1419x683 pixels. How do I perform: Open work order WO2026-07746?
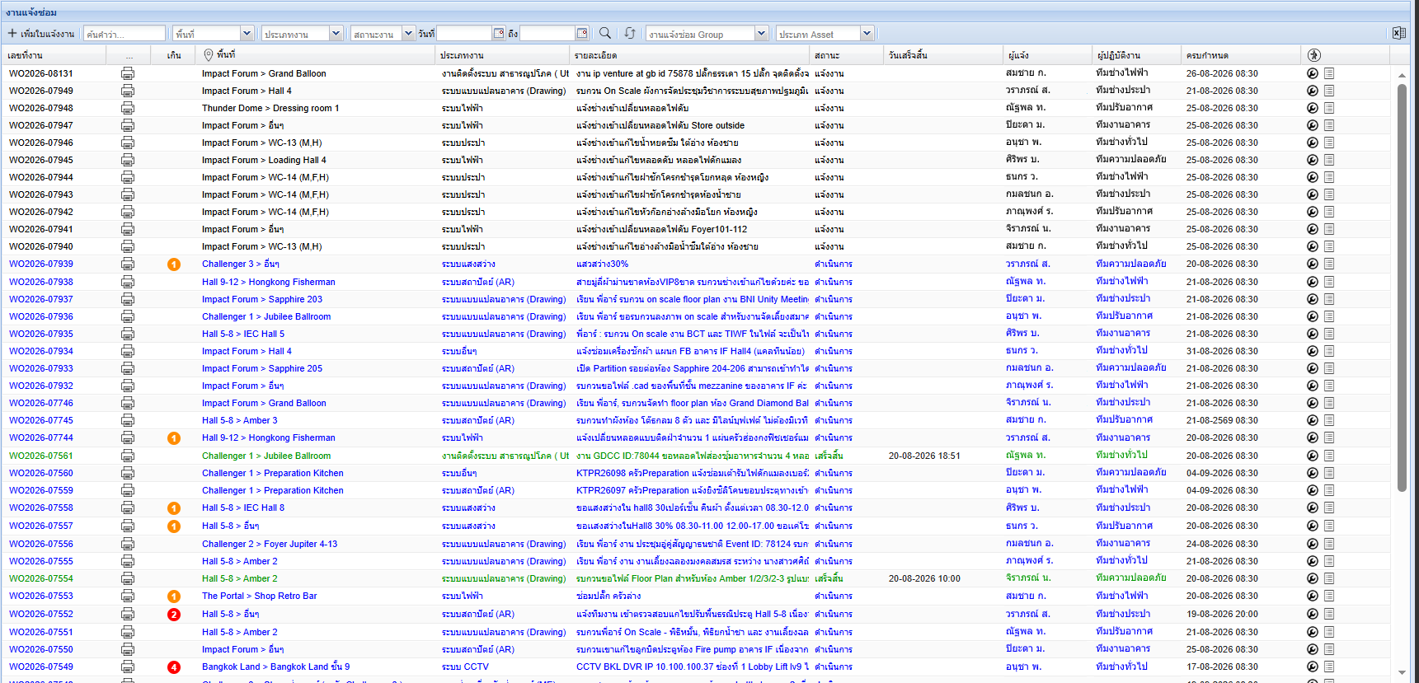click(41, 403)
